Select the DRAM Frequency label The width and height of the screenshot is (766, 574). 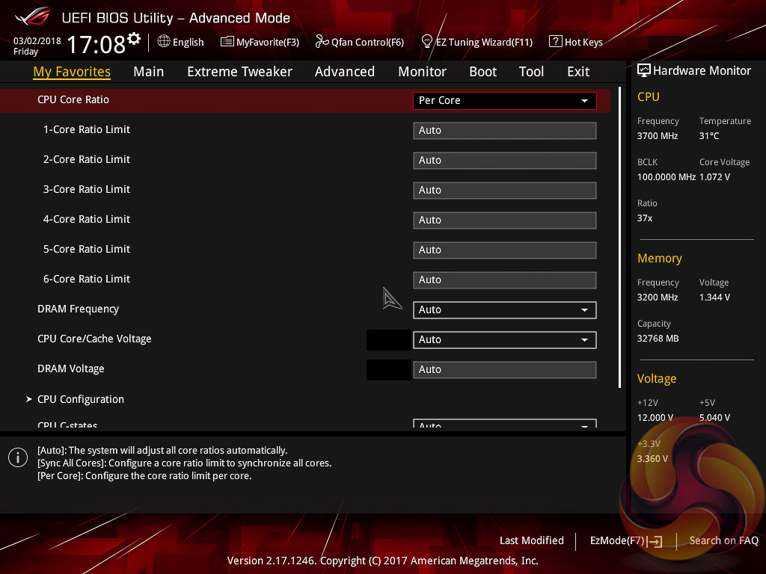point(78,309)
